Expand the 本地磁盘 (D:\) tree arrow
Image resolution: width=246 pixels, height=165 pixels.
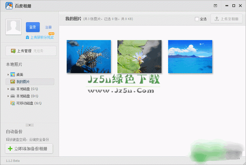pyautogui.click(x=8, y=96)
